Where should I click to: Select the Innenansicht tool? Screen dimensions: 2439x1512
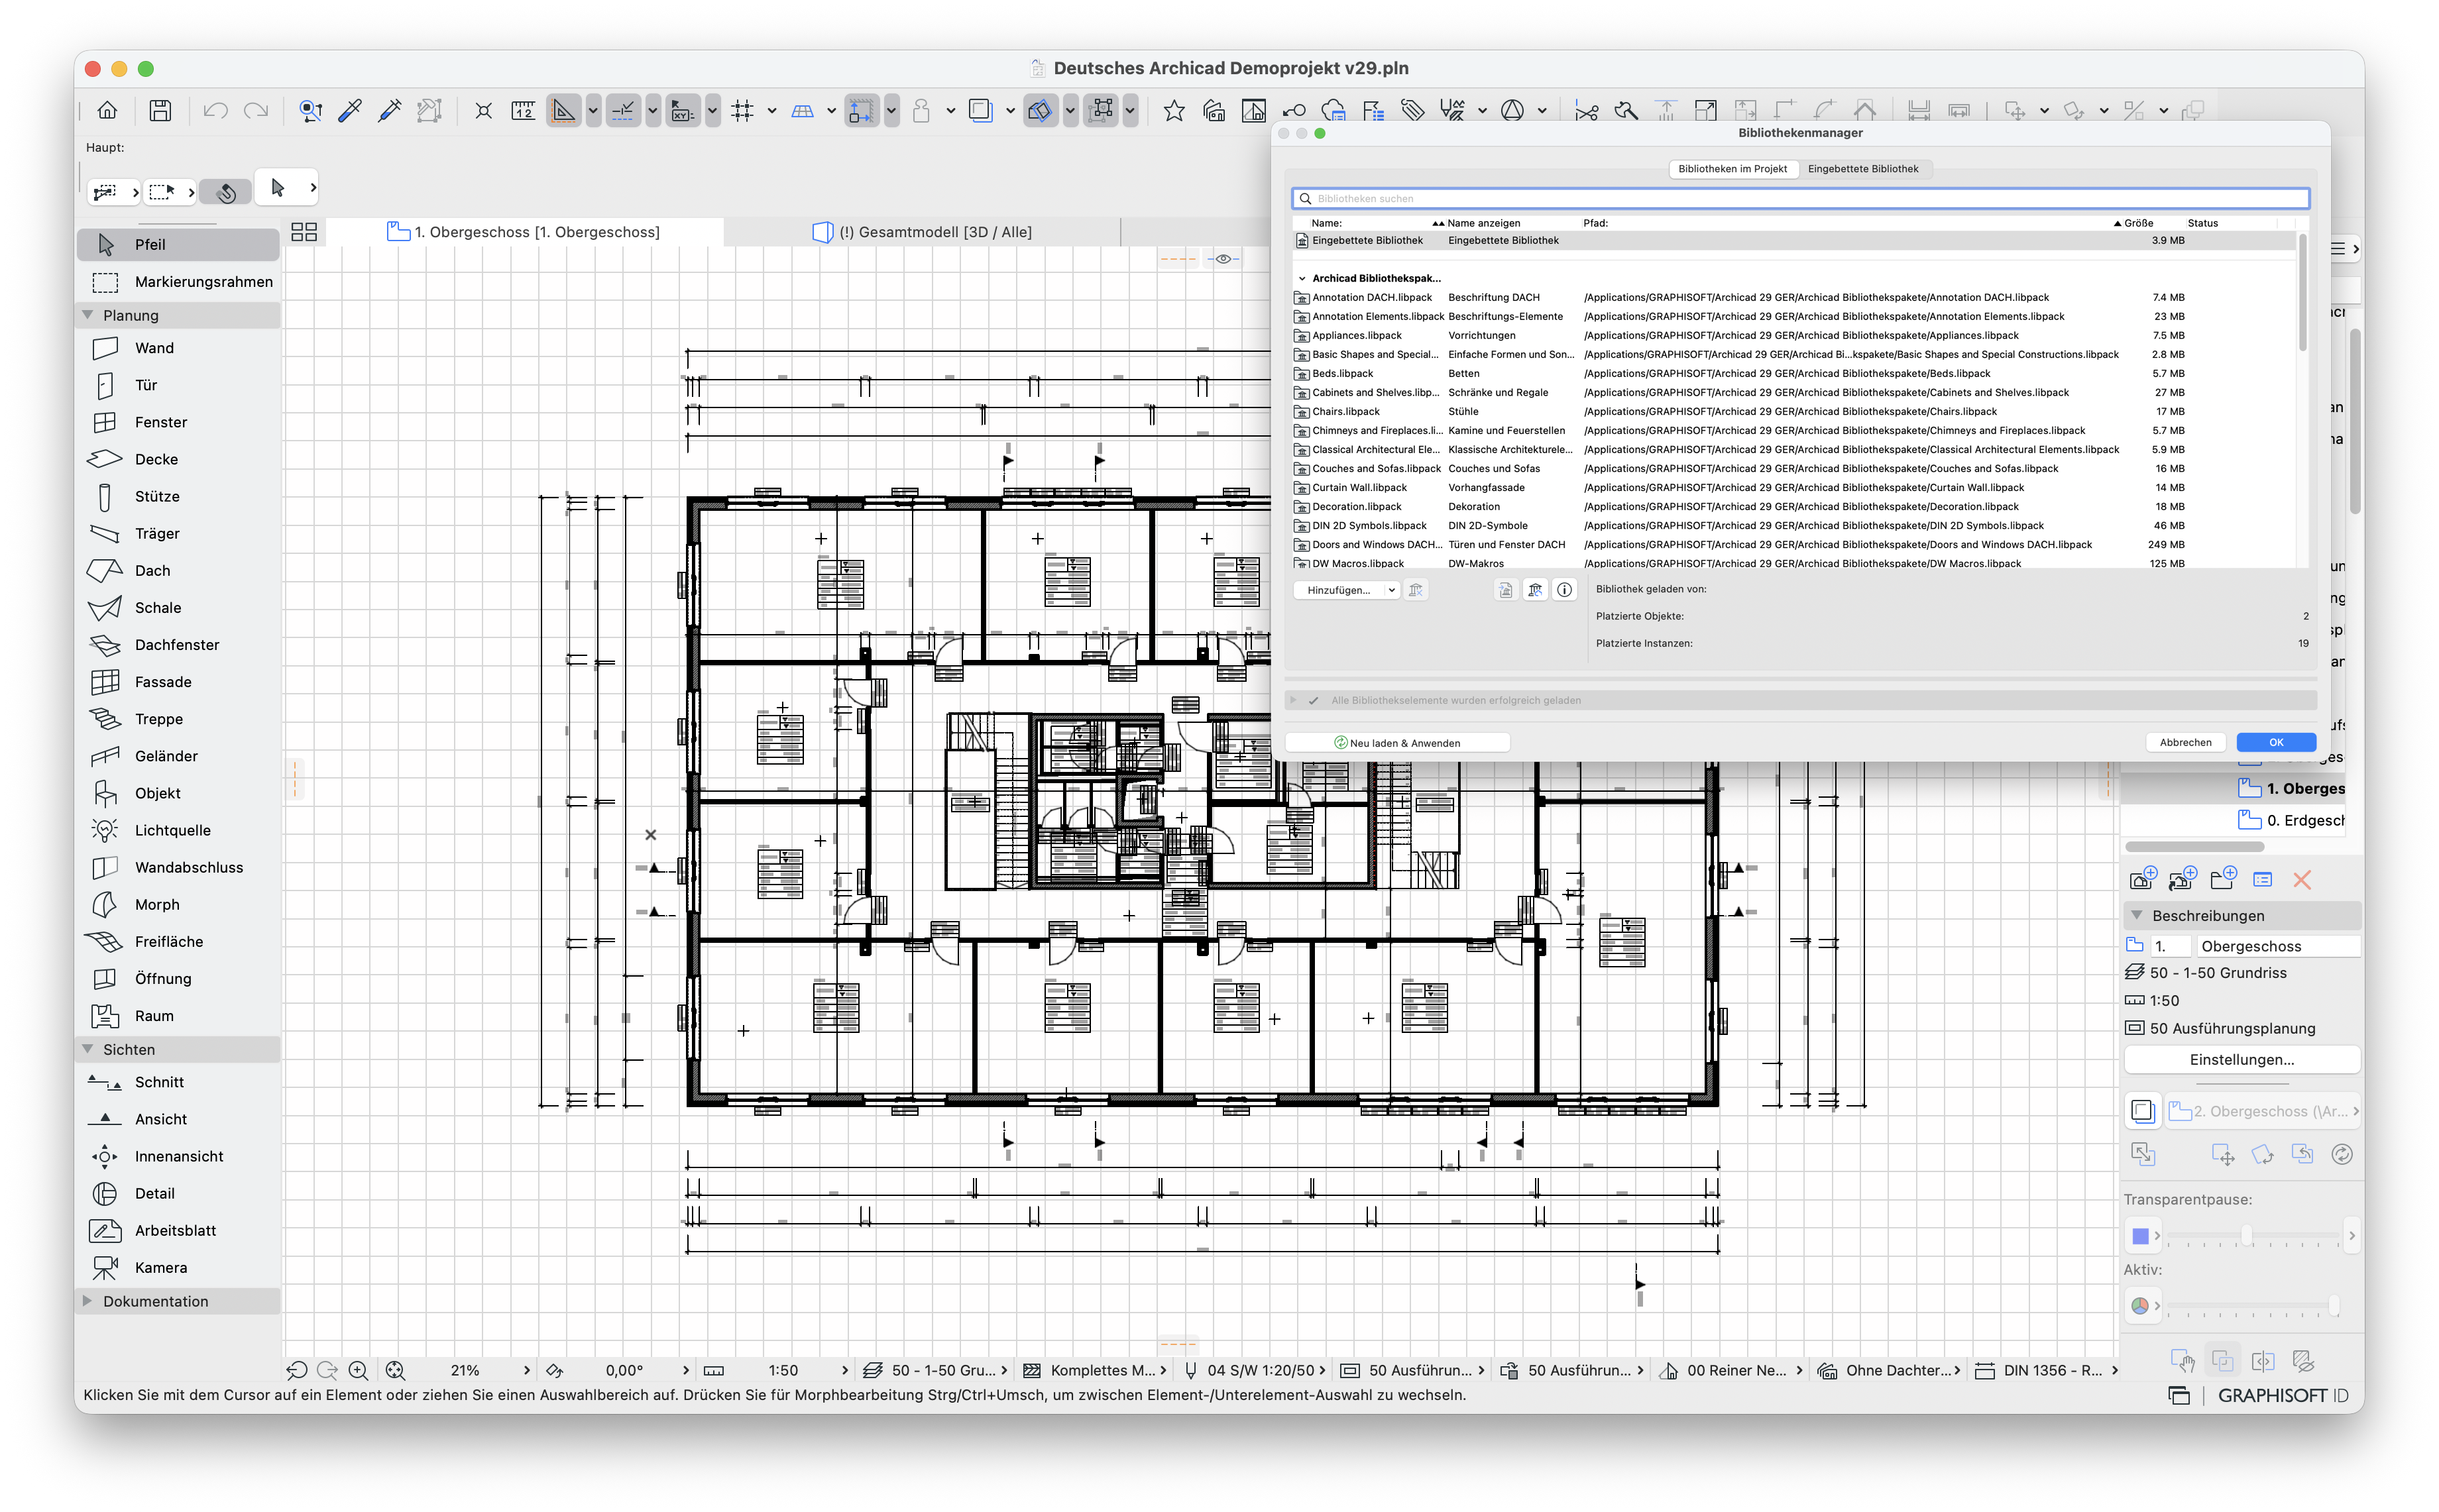(x=178, y=1156)
